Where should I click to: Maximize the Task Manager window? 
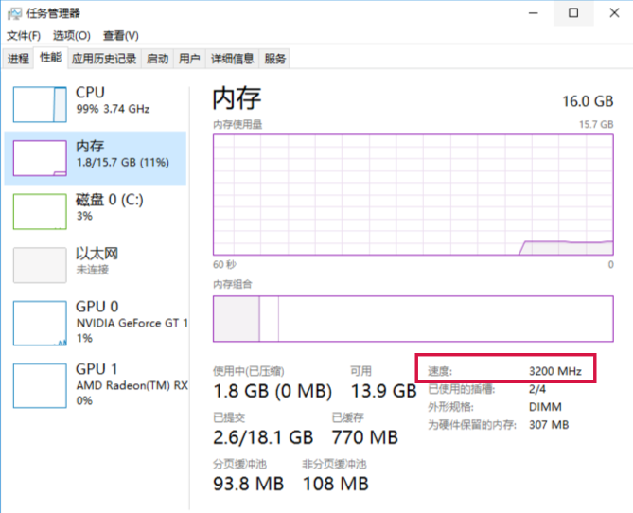(573, 13)
